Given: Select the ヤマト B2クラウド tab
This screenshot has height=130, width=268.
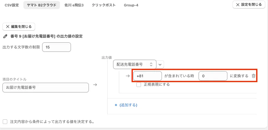Looking at the screenshot, I should point(42,5).
